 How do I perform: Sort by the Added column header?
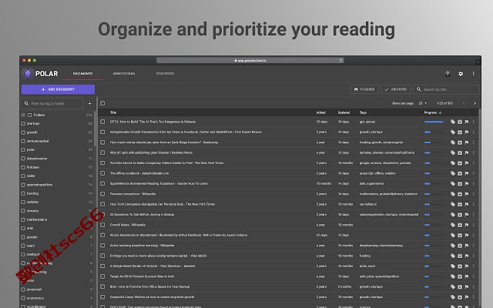(320, 112)
